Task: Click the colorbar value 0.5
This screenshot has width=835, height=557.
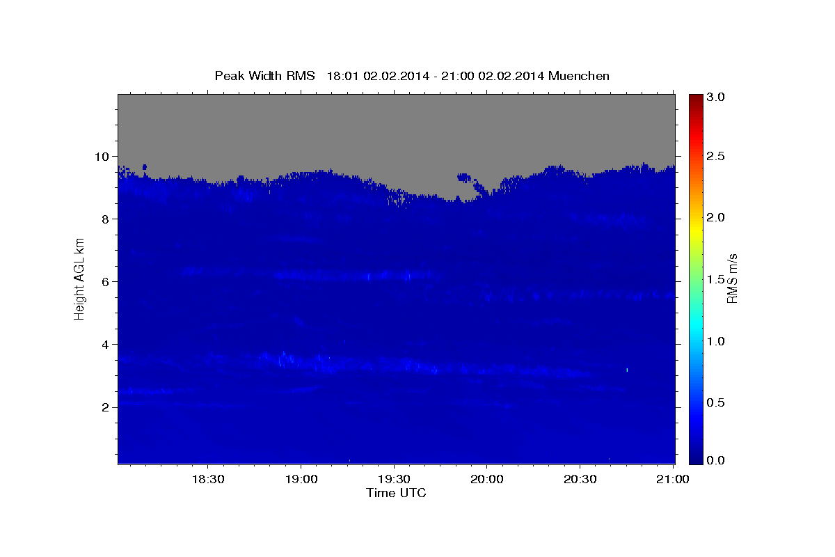Action: [717, 402]
